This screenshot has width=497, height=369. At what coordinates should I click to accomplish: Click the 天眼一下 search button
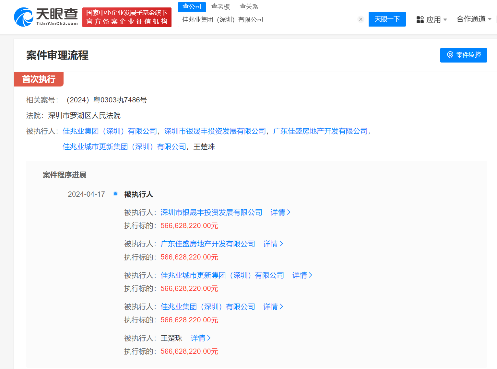pos(387,19)
